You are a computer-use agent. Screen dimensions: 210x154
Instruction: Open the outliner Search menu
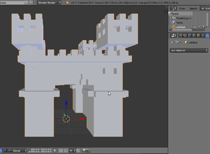193,9
